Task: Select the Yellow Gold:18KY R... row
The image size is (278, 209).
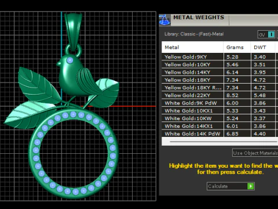Action: point(220,88)
